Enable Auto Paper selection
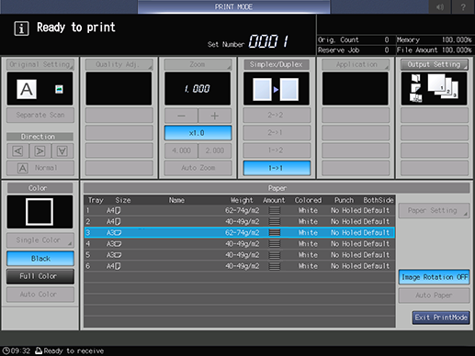Image resolution: width=475 pixels, height=356 pixels. 434,295
